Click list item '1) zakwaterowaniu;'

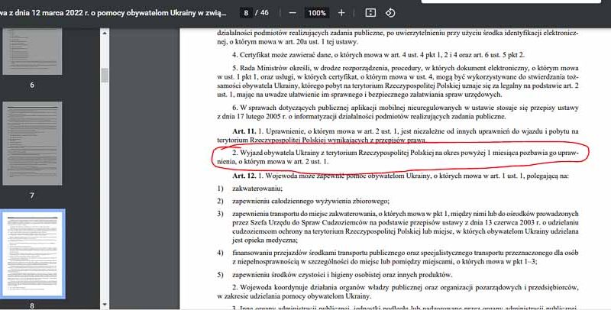click(250, 189)
